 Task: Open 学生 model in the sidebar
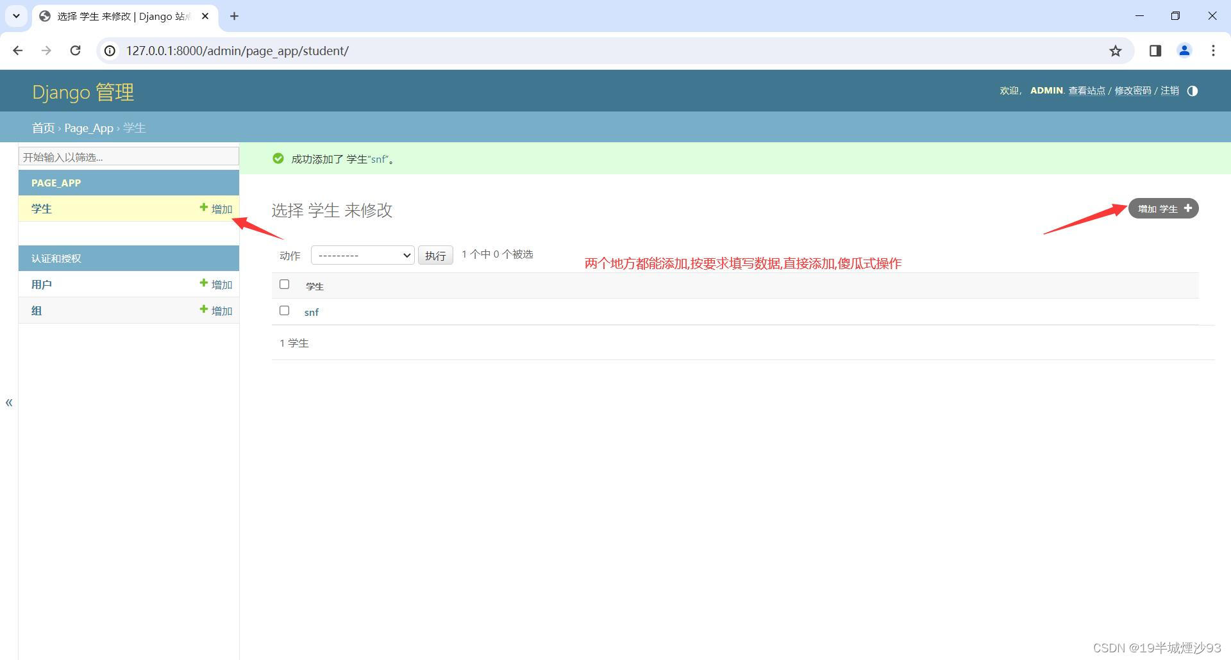(x=42, y=208)
